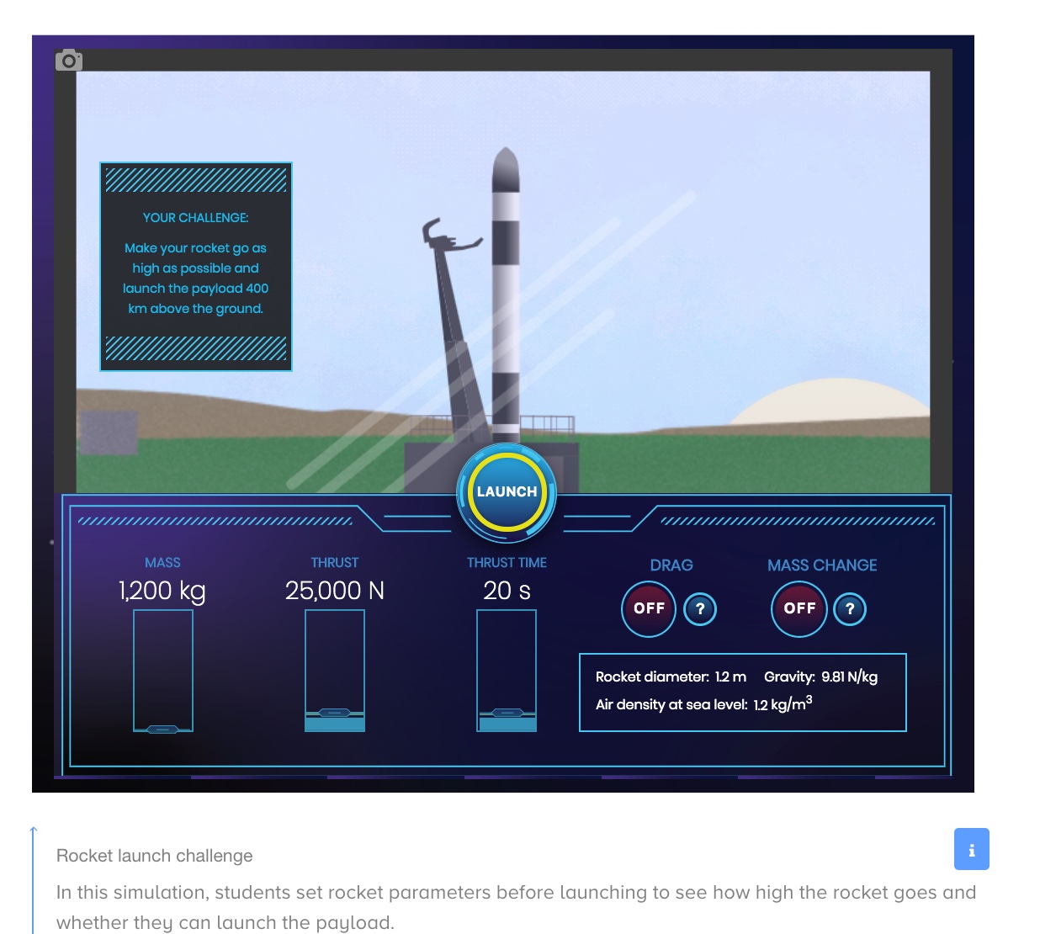The width and height of the screenshot is (1040, 934).
Task: Click the MASS slider handle
Action: tap(162, 727)
